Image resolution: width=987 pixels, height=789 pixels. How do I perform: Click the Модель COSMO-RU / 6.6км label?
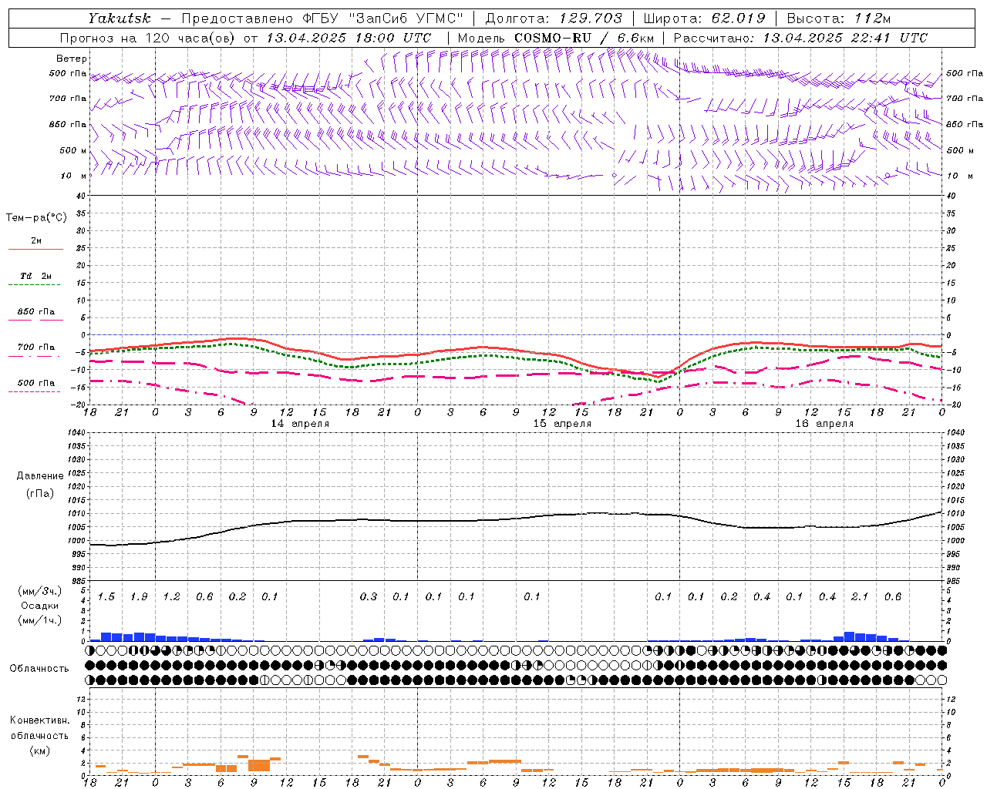pyautogui.click(x=555, y=38)
